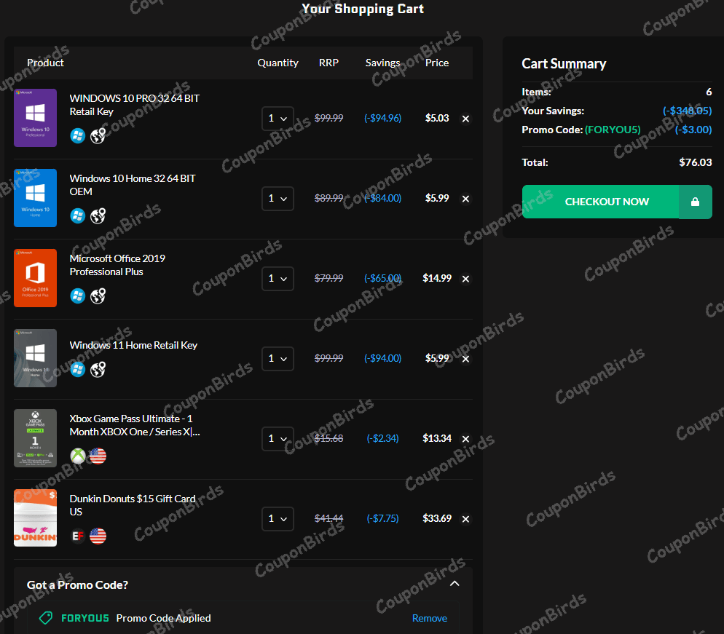Click global region icon under Office 2019
724x634 pixels.
tap(98, 296)
